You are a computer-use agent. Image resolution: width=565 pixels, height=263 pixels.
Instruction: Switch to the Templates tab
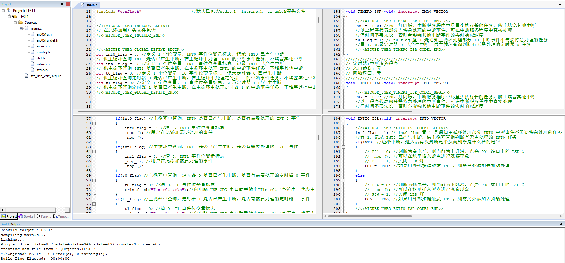[x=61, y=216]
